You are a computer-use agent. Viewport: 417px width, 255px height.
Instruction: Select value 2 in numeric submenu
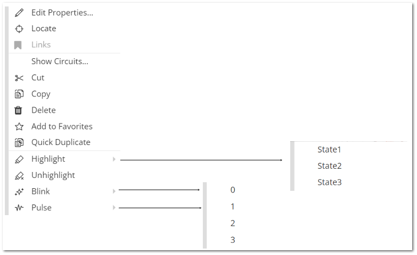(x=233, y=223)
